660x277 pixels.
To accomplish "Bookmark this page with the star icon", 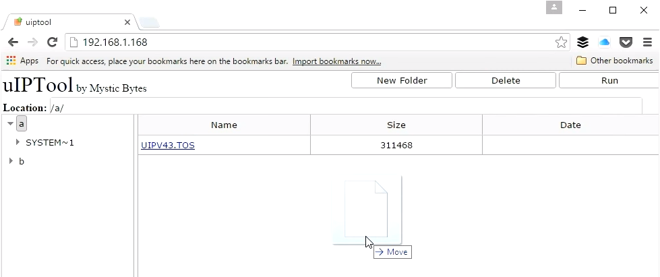I will point(561,42).
